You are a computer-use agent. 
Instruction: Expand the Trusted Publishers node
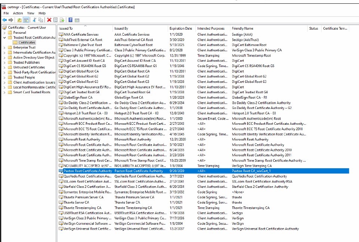click(4, 63)
